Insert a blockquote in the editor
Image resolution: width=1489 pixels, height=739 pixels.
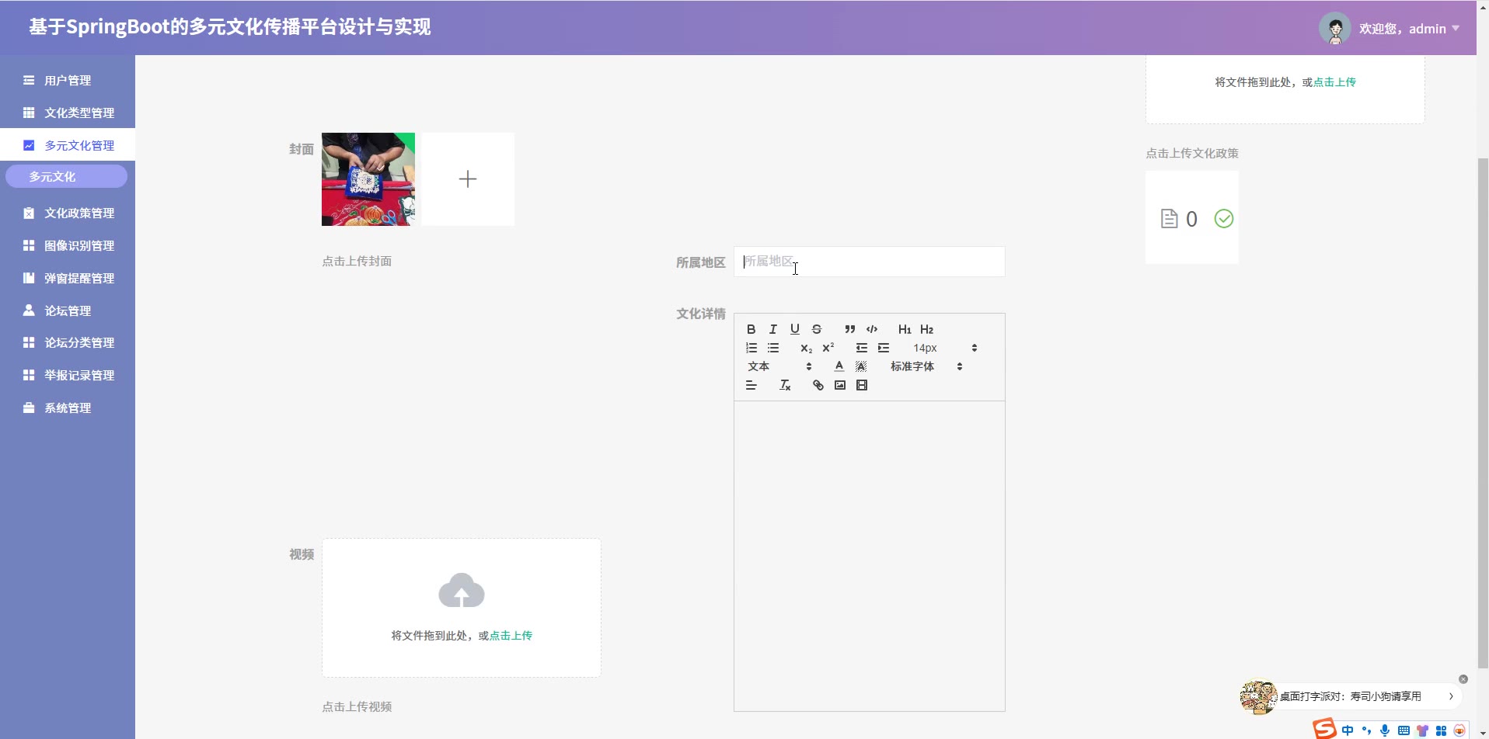(849, 329)
